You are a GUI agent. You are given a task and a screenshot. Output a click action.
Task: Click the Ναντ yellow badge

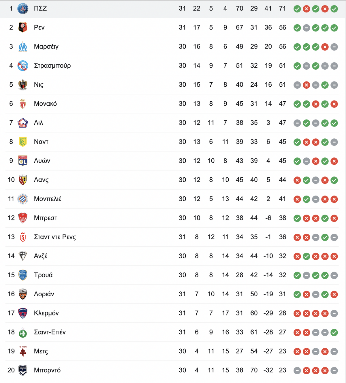tap(23, 142)
